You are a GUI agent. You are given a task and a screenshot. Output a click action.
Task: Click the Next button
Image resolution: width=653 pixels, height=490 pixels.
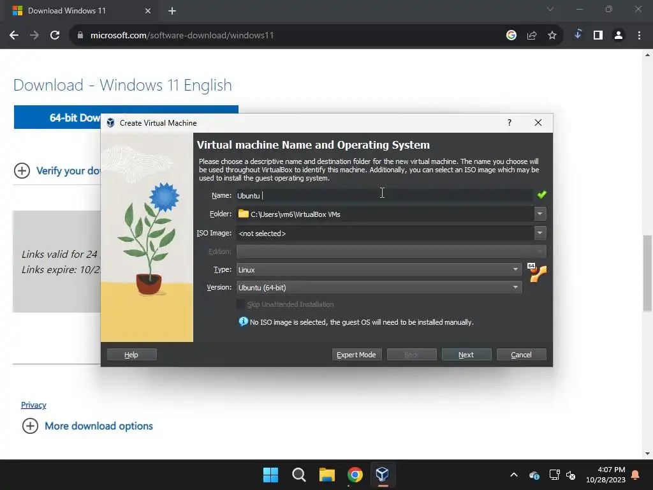point(466,355)
